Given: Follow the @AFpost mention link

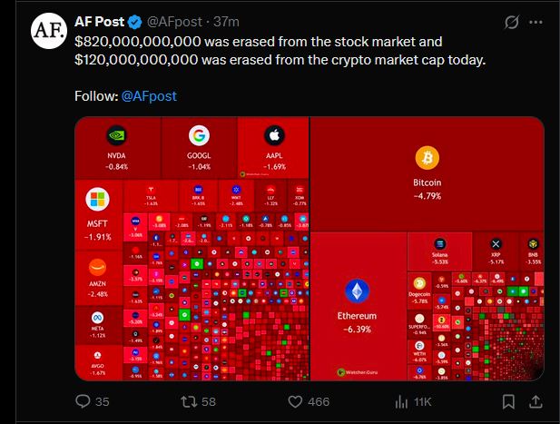Looking at the screenshot, I should [x=149, y=95].
